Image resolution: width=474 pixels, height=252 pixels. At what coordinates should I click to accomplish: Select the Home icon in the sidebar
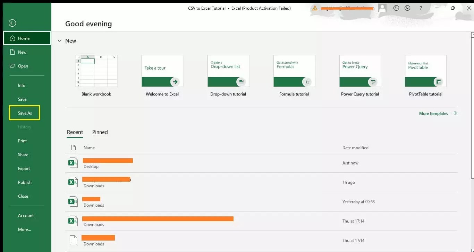pos(12,38)
